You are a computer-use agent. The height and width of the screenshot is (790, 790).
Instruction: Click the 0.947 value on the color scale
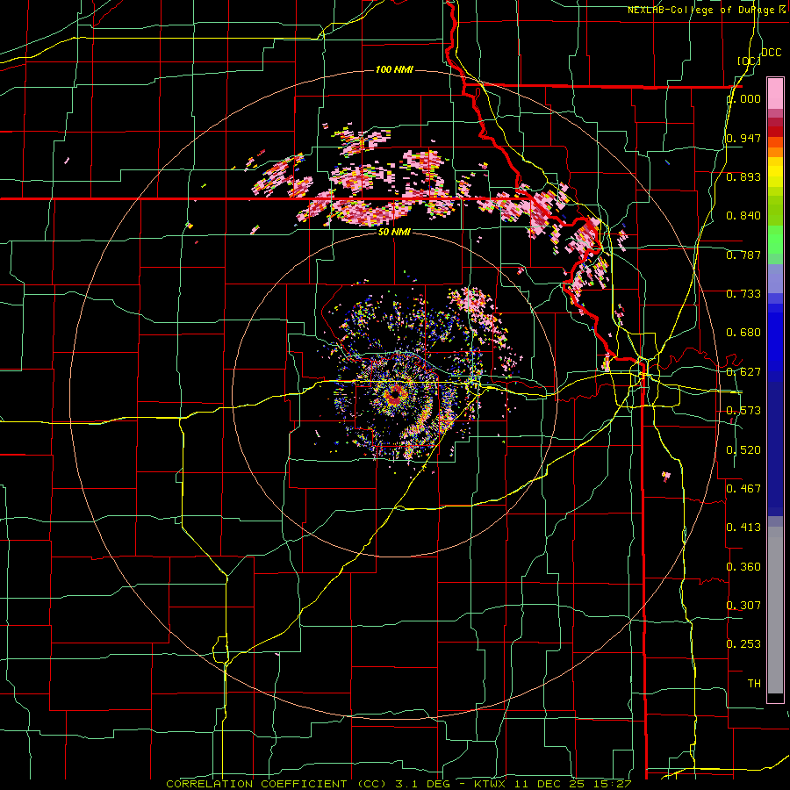[x=743, y=138]
